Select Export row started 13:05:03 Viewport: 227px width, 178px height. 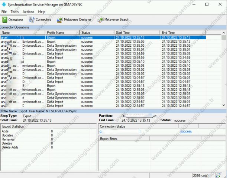(103, 66)
